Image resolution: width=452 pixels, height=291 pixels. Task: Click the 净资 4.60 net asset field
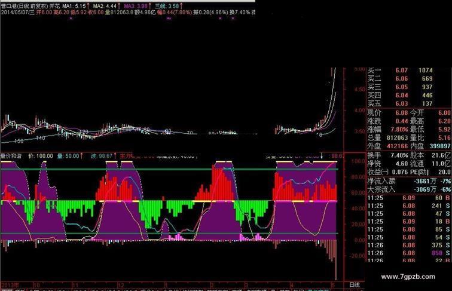[387, 164]
